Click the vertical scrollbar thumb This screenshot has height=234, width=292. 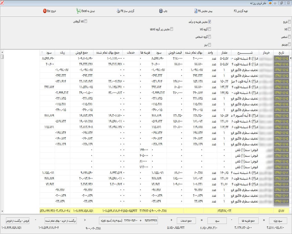point(2,57)
